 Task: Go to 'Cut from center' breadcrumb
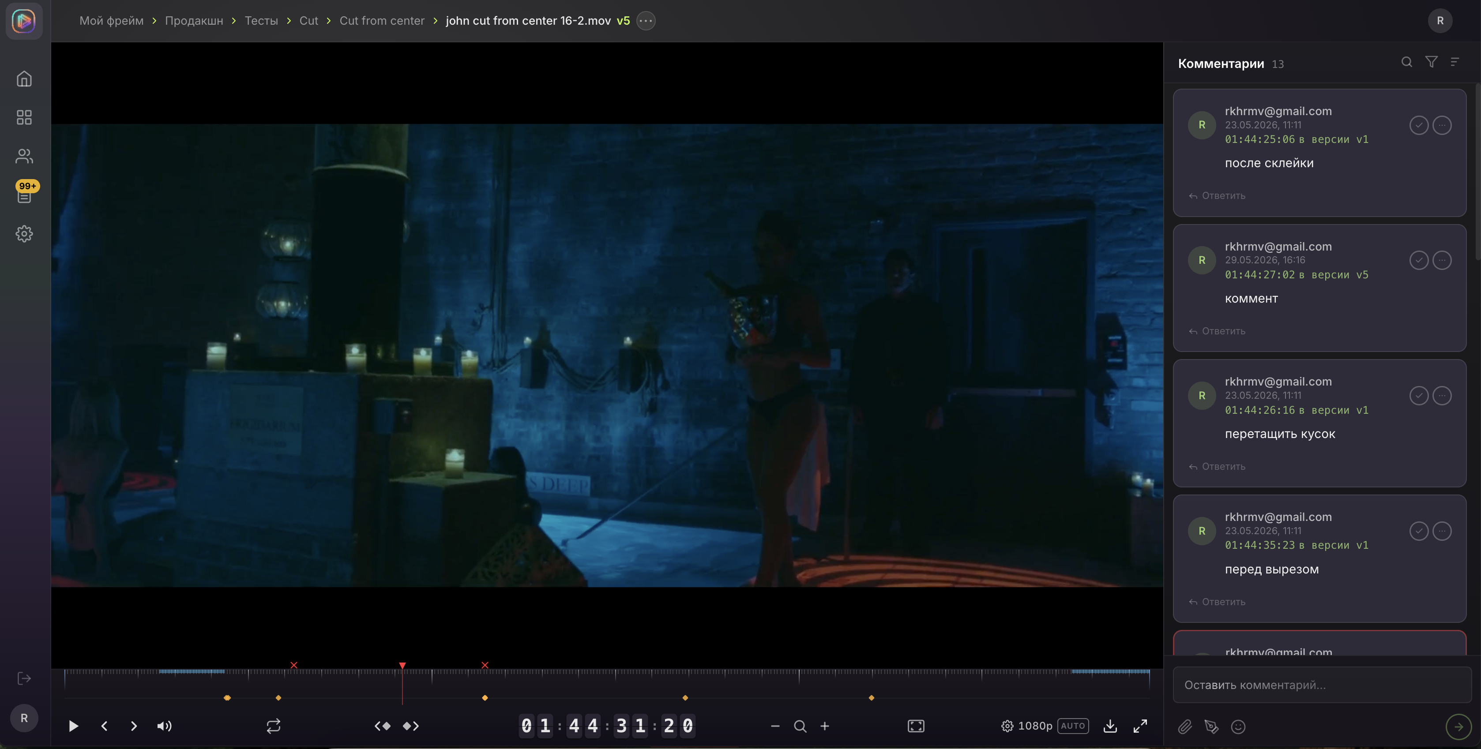coord(382,21)
